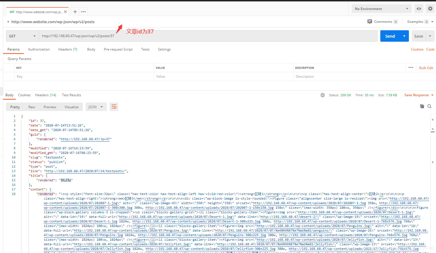Click the Key input cell
This screenshot has width=436, height=253.
tap(84, 77)
